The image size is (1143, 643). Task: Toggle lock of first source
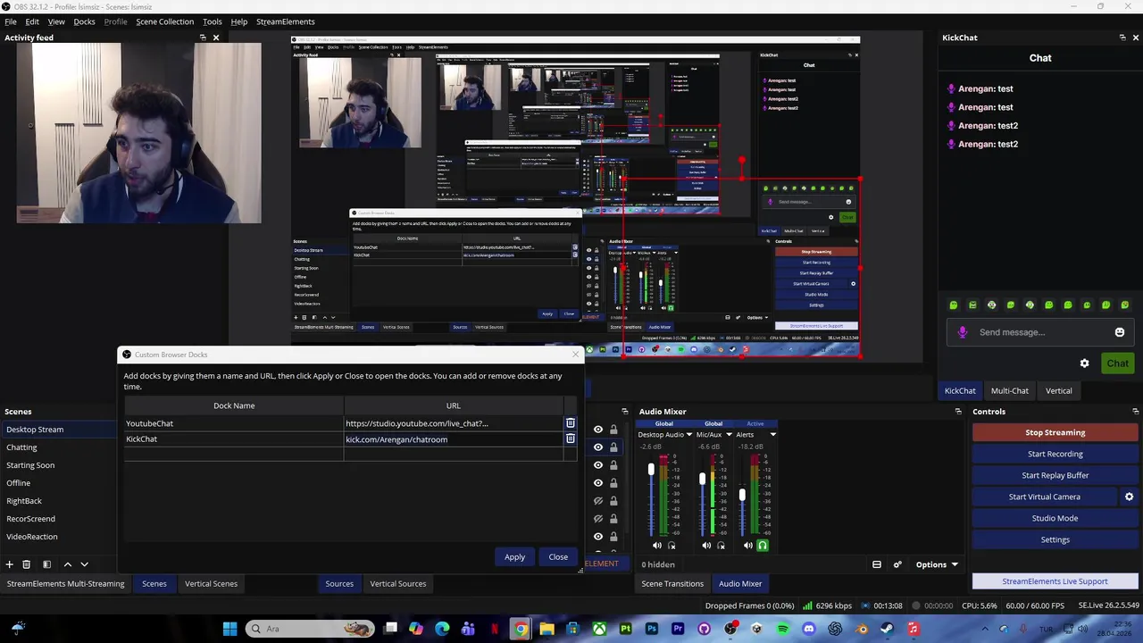(x=613, y=430)
